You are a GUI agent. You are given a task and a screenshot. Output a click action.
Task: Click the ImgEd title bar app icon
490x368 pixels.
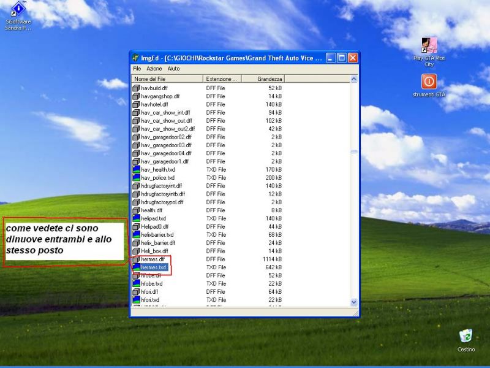pos(135,58)
